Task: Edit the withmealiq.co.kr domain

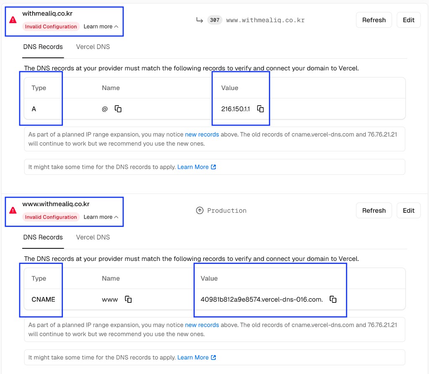Action: coord(408,20)
